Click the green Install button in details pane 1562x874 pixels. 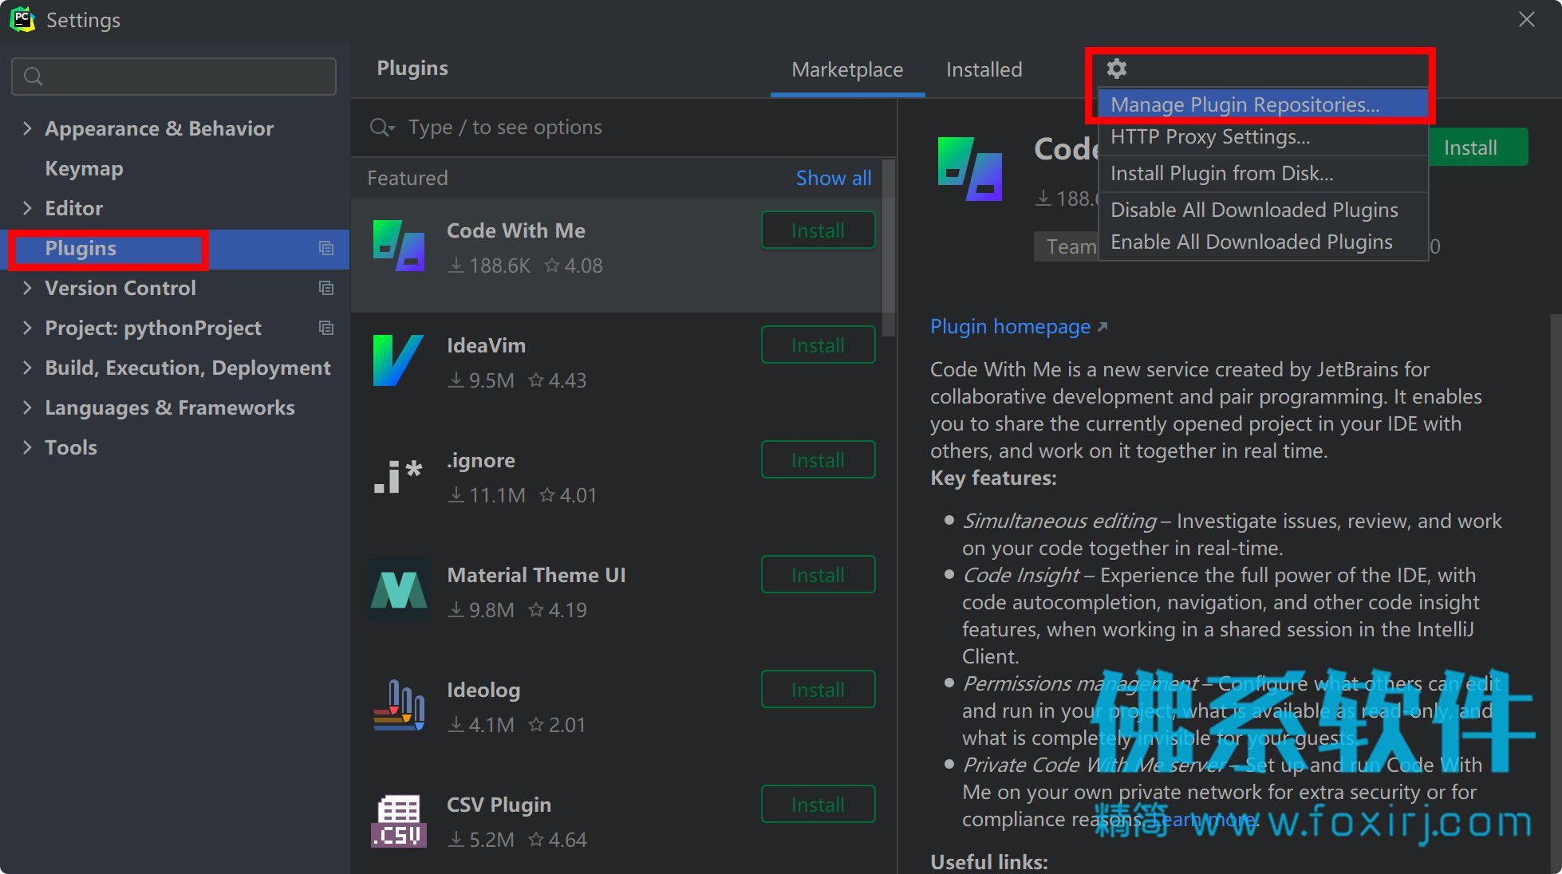click(x=1477, y=148)
